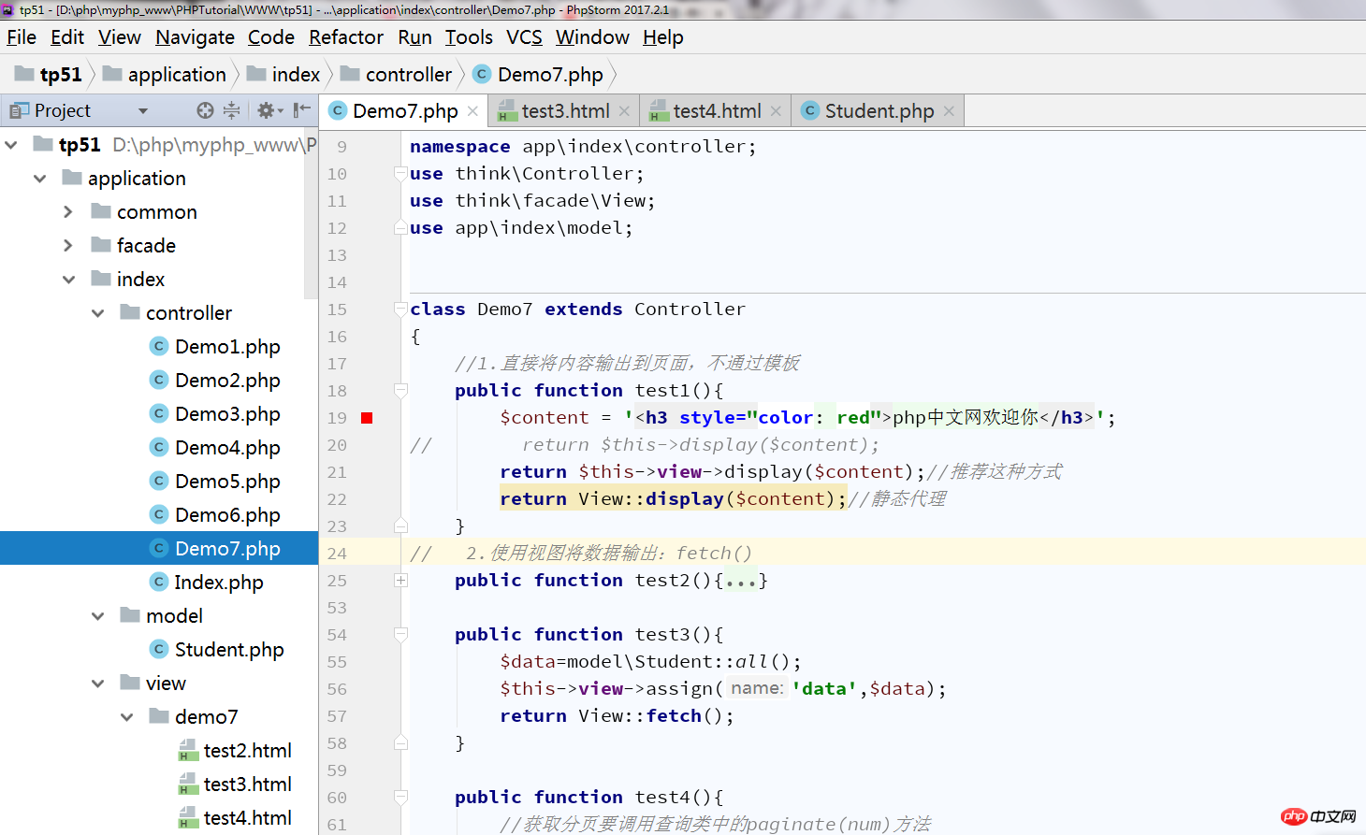Click the scroll-from-source target icon
This screenshot has height=835, width=1366.
[205, 110]
